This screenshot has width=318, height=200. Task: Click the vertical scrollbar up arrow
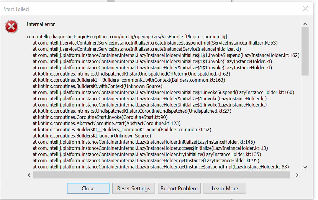point(305,24)
